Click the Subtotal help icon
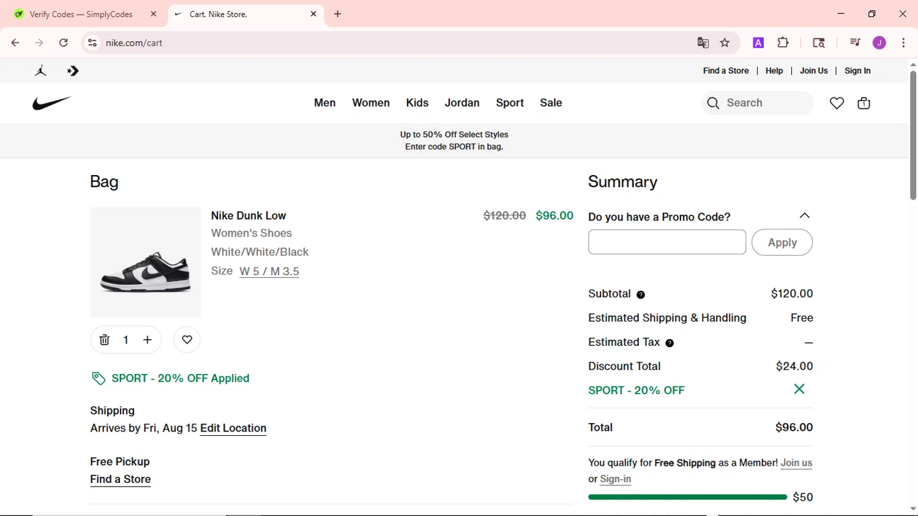The height and width of the screenshot is (516, 918). pyautogui.click(x=641, y=295)
